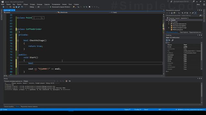206x115 pixels.
Task: Open Lessons scope navigation dropdown
Action: (x=30, y=12)
